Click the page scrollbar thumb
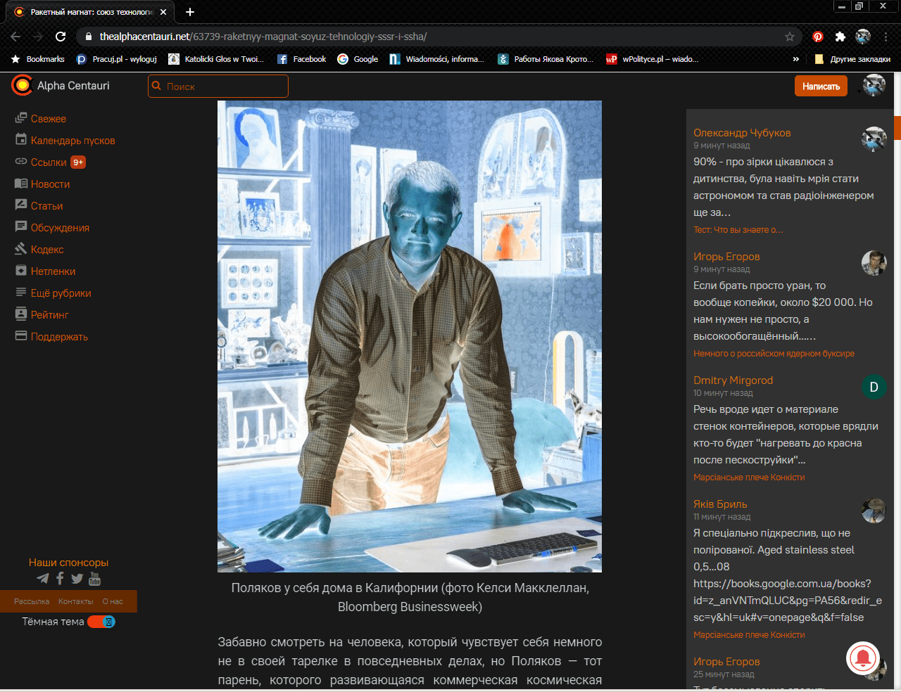This screenshot has height=692, width=901. 897,127
